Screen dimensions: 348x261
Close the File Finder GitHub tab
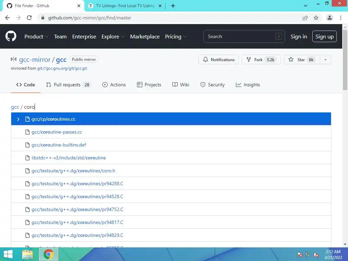(79, 6)
